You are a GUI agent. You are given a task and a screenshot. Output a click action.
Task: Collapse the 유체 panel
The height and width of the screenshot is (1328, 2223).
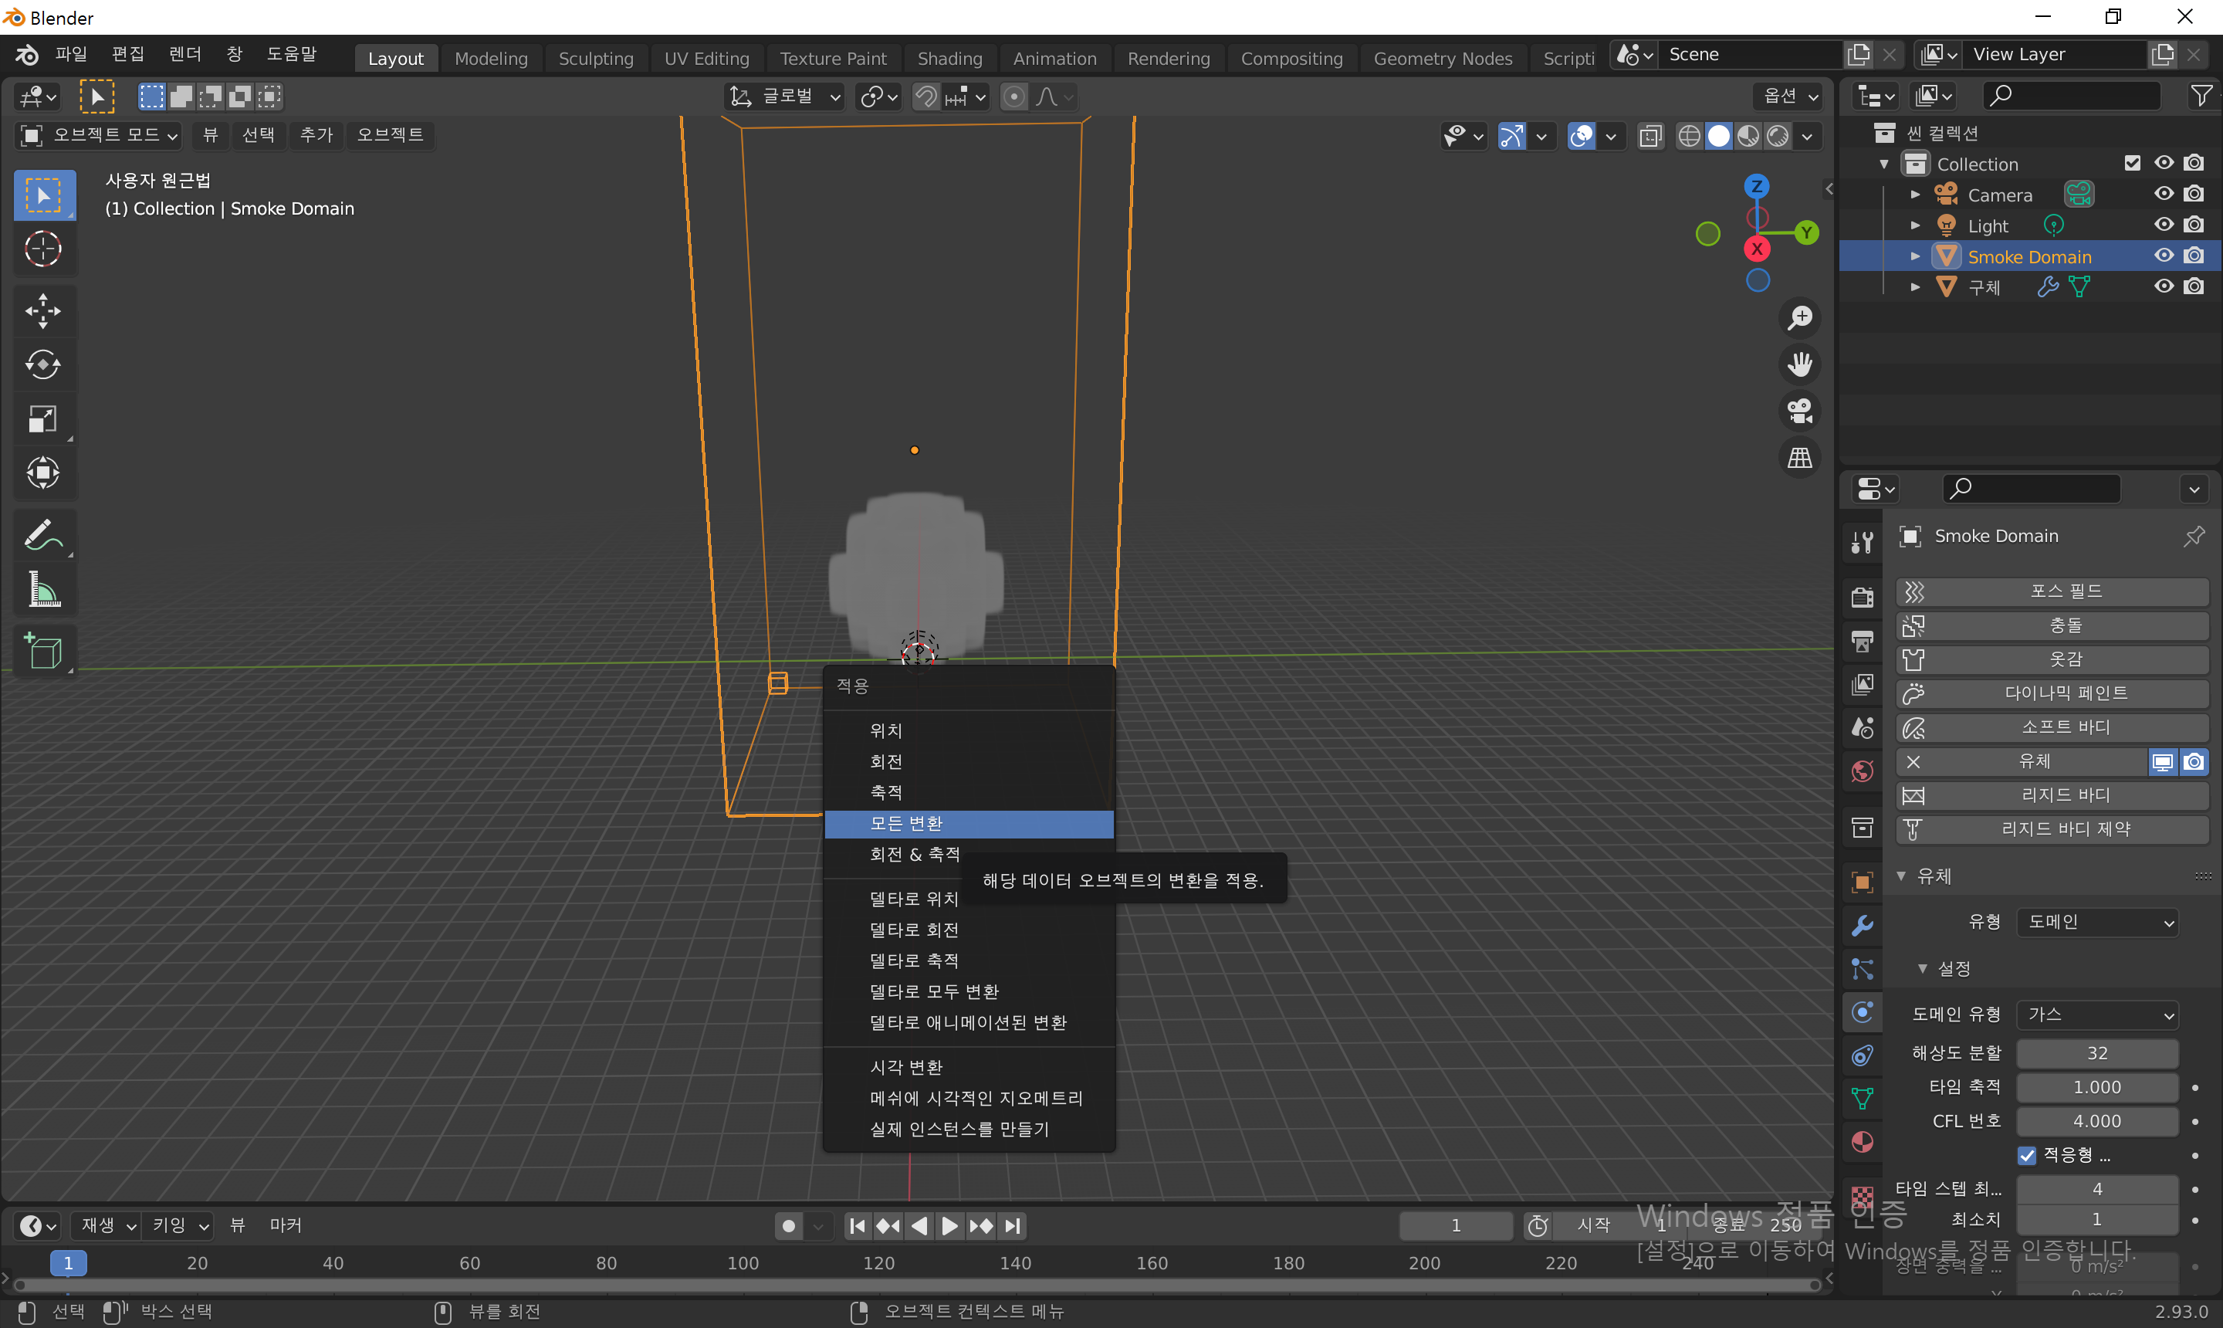[1902, 876]
